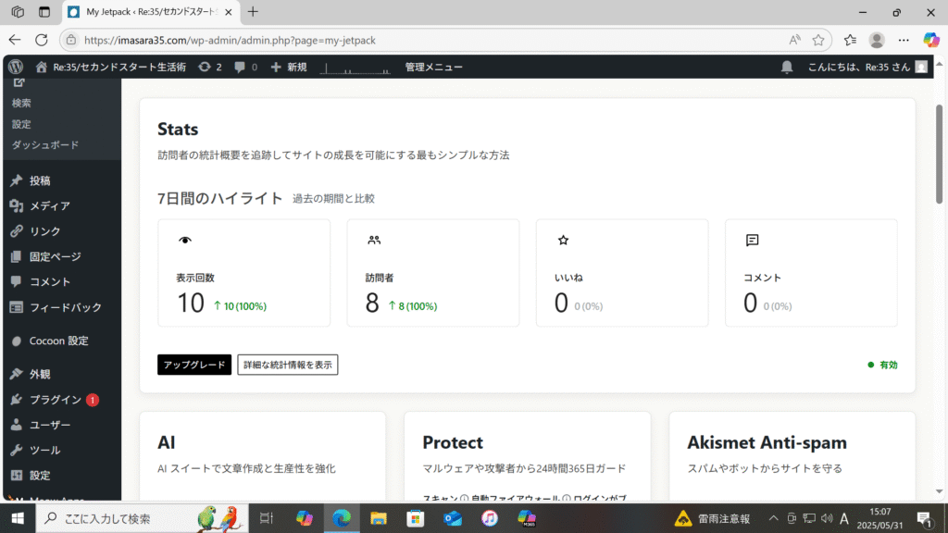948x533 pixels.
Task: Toggle the read aloud icon
Action: pyautogui.click(x=794, y=41)
